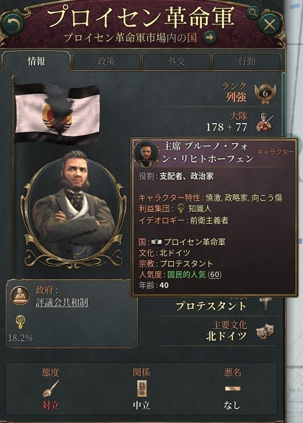
Task: Select the 情報 tab
Action: (36, 61)
